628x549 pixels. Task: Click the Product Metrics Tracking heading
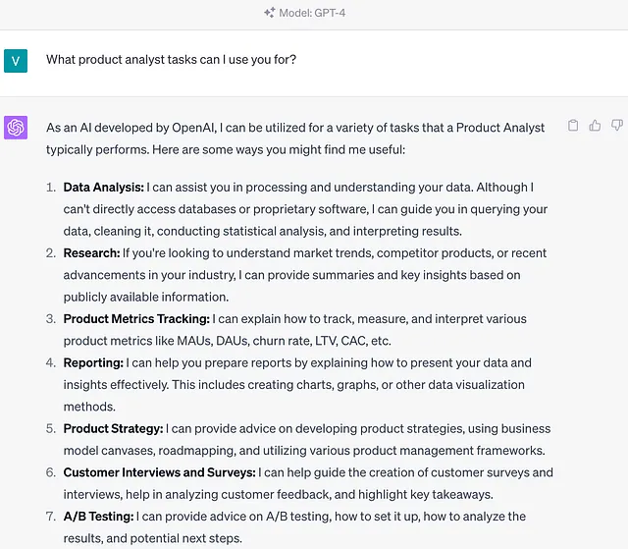[136, 319]
